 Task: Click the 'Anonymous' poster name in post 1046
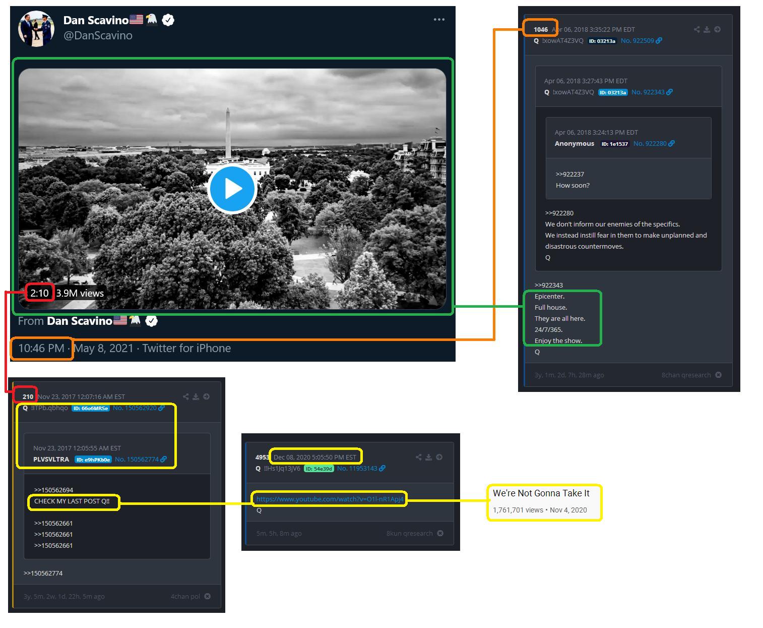tap(575, 143)
